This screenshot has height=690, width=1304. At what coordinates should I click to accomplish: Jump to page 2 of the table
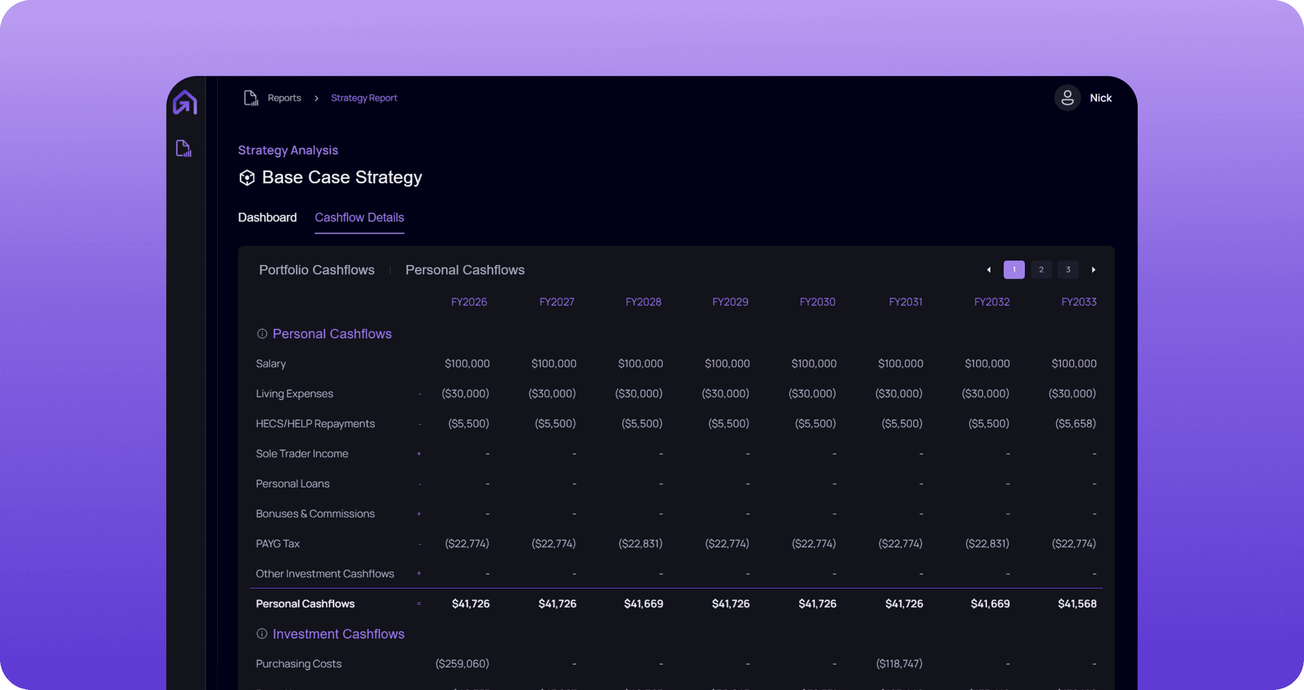(x=1041, y=270)
